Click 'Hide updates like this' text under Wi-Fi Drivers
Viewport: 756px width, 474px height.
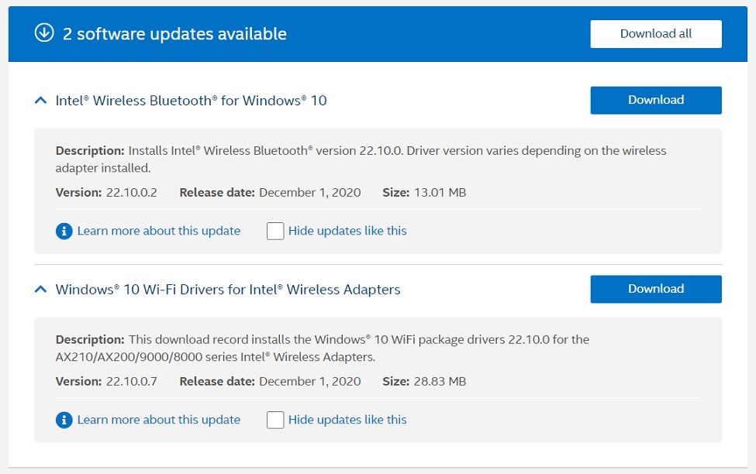click(347, 420)
